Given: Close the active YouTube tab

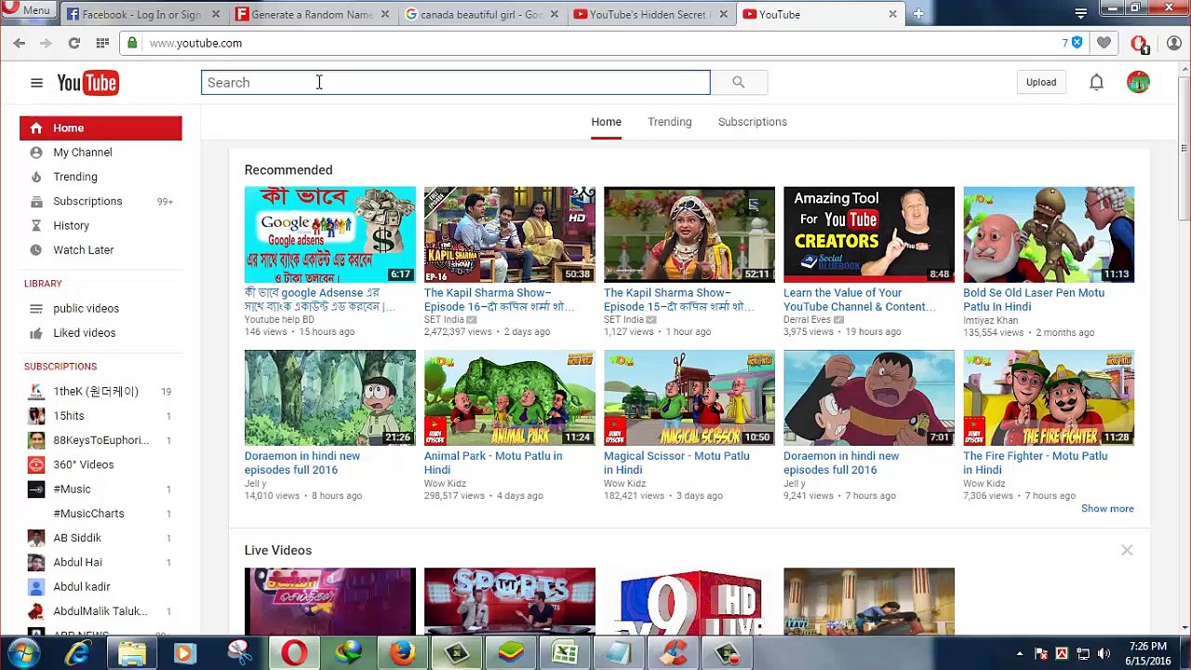Looking at the screenshot, I should click(x=892, y=14).
